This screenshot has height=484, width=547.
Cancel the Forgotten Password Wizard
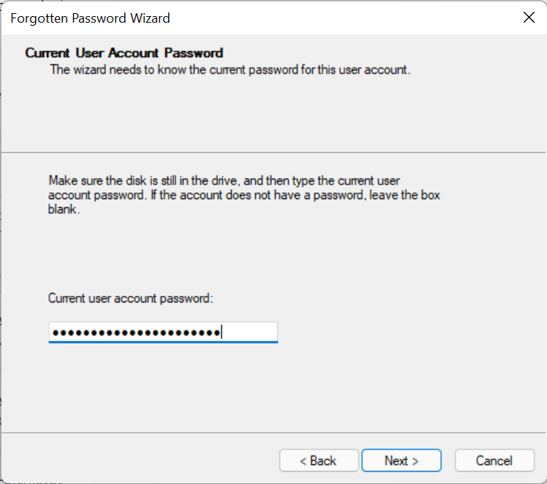[x=494, y=461]
